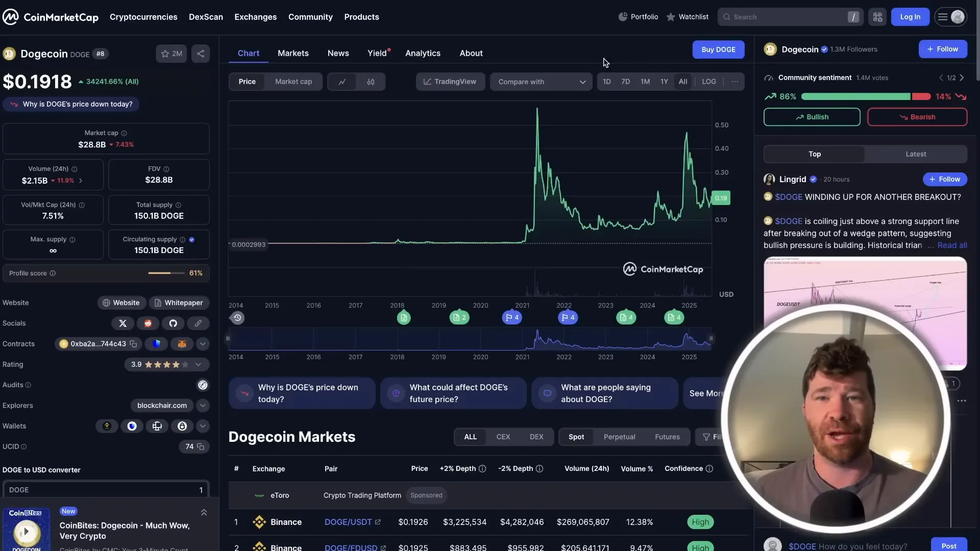Click the chart range navigator right handle
Screen dimensions: 980x551
pos(711,339)
